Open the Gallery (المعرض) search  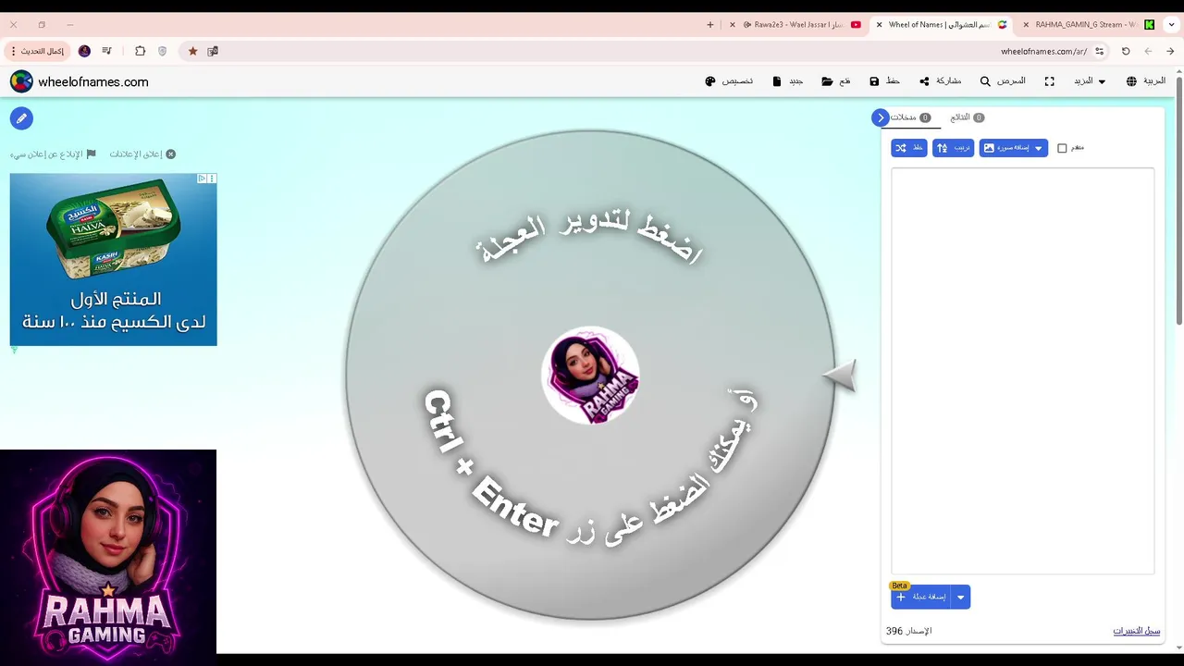pyautogui.click(x=1003, y=81)
